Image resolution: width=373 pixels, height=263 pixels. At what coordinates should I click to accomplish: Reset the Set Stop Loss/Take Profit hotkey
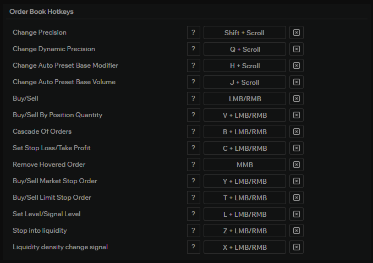pyautogui.click(x=297, y=148)
